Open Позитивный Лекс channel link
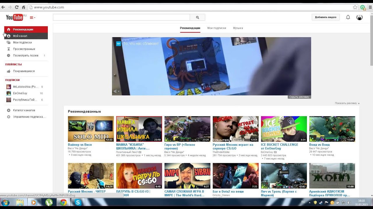This screenshot has height=209, width=373. [127, 152]
